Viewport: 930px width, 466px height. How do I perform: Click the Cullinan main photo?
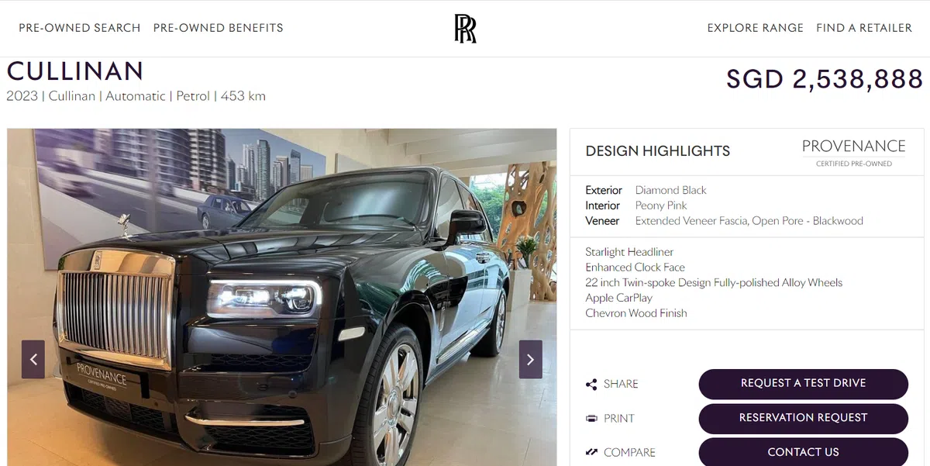coord(282,297)
